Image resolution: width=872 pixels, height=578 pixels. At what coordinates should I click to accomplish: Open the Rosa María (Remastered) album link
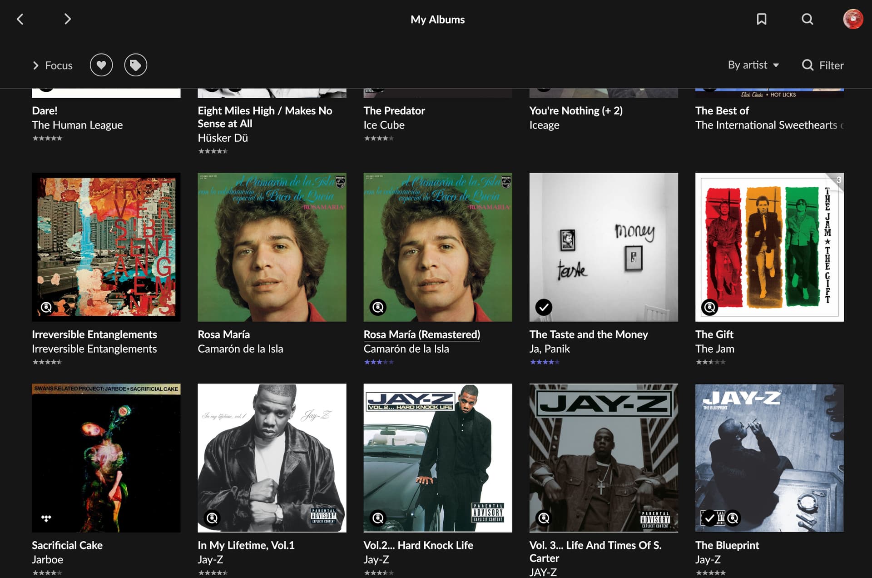pos(421,334)
